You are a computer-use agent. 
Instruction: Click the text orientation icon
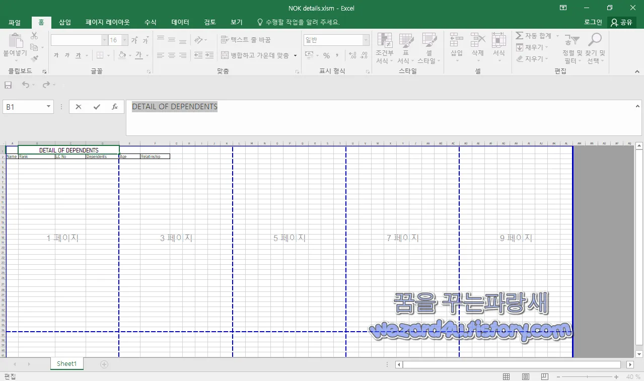tap(198, 40)
